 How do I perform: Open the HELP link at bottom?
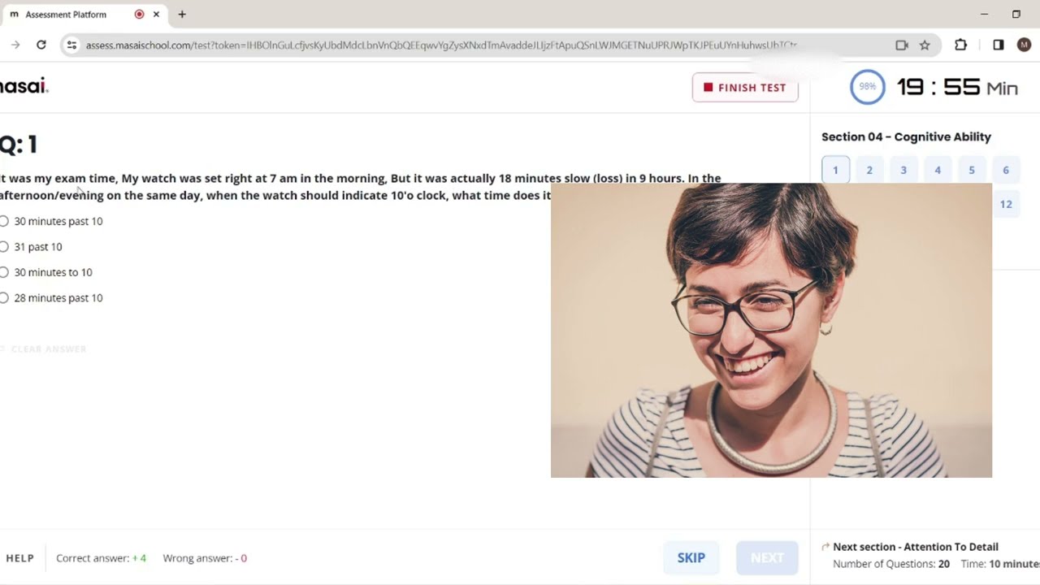(x=20, y=558)
